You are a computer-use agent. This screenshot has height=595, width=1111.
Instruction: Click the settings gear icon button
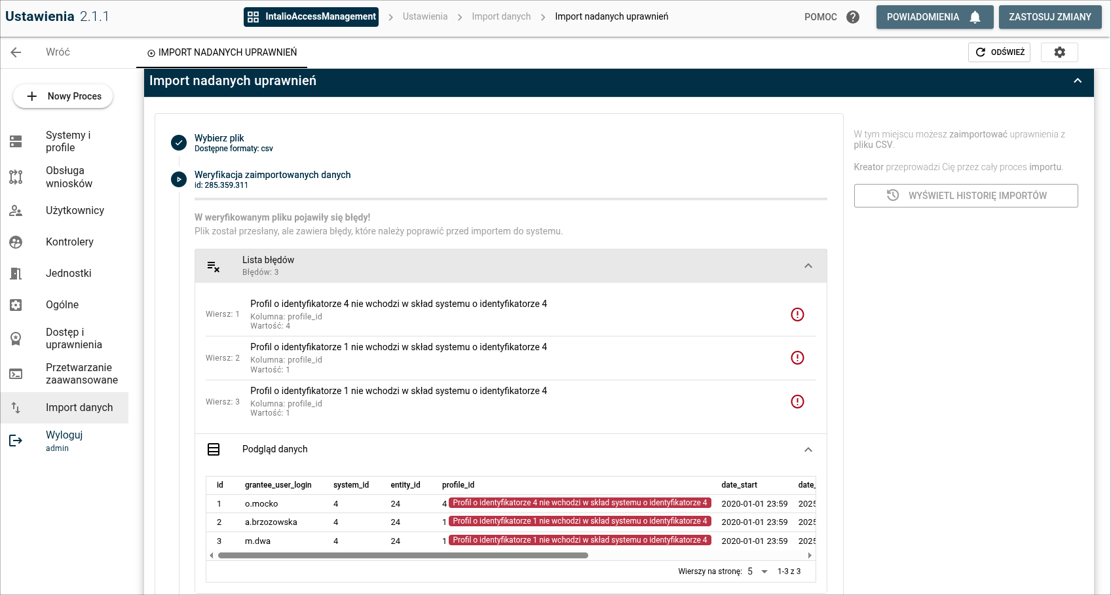tap(1059, 52)
